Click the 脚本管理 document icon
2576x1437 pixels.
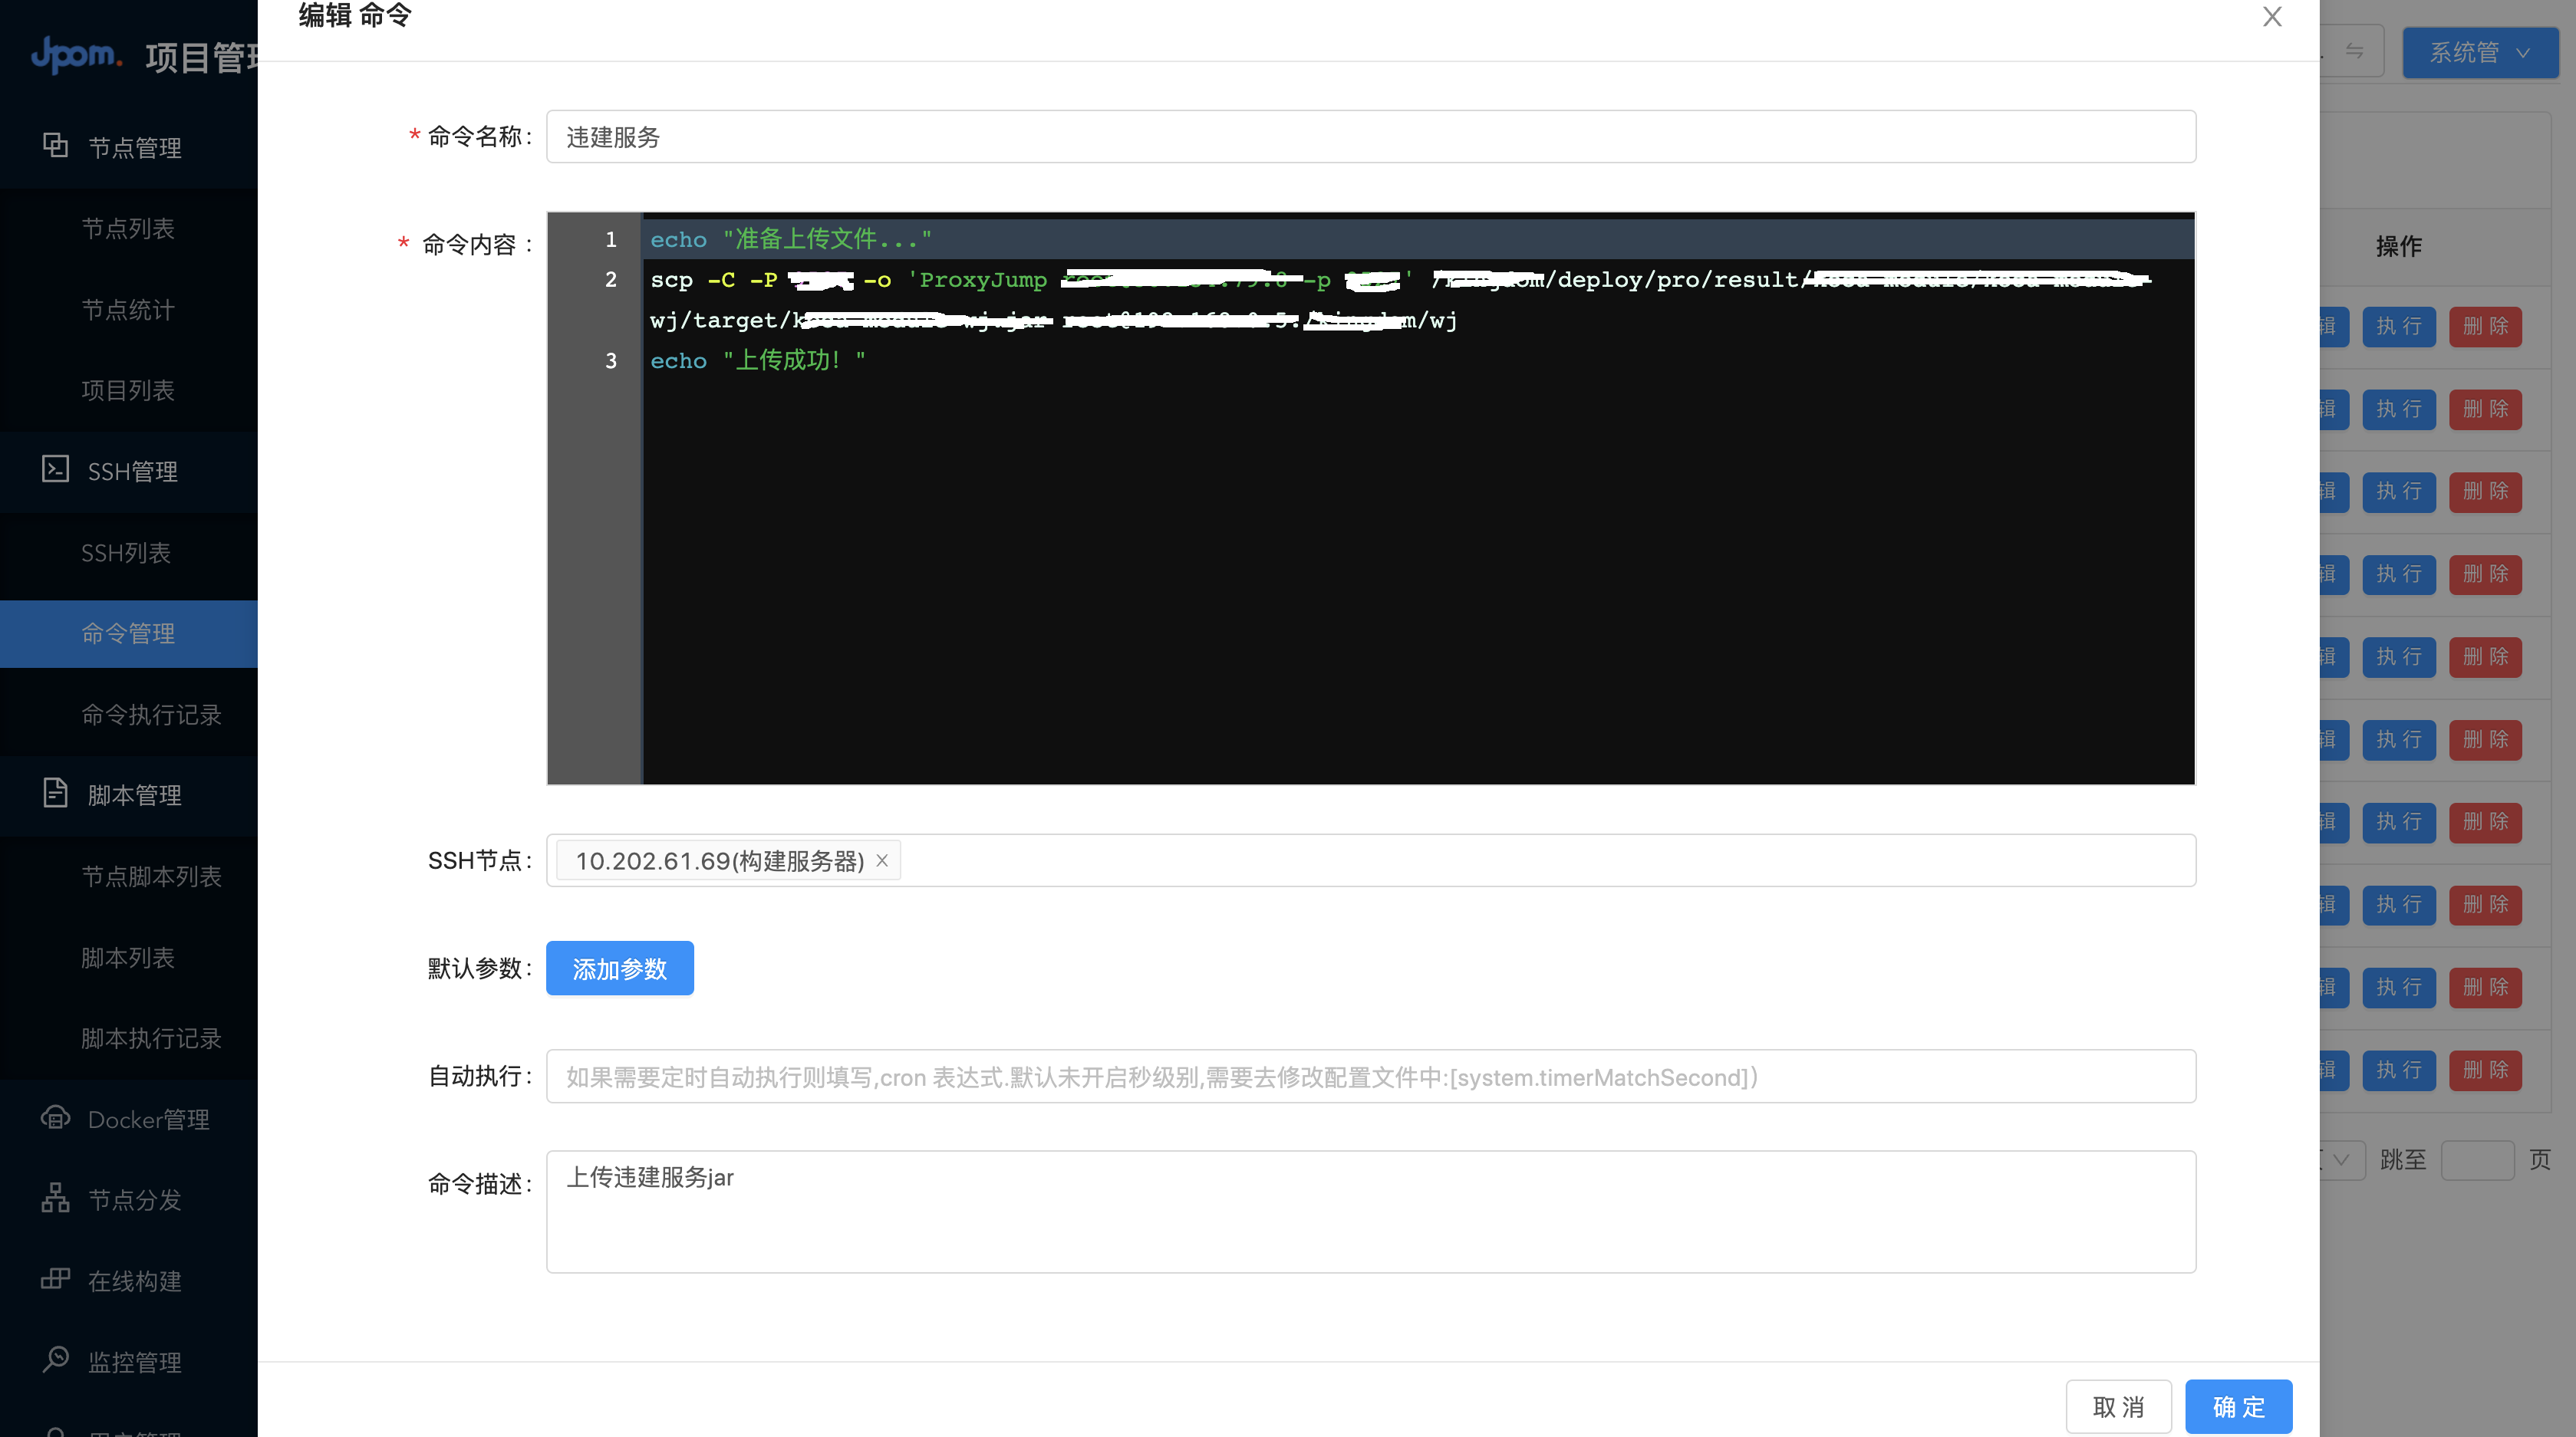click(55, 794)
